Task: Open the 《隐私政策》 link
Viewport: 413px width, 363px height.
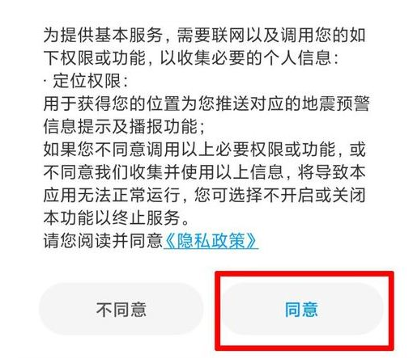Action: pyautogui.click(x=211, y=240)
